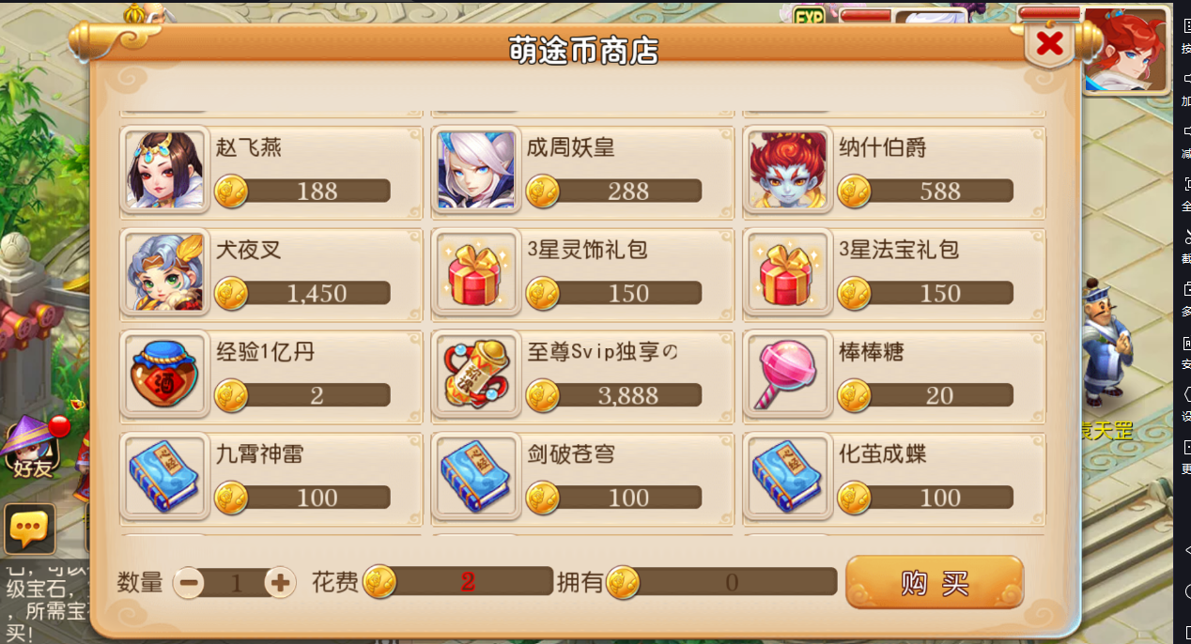Increase quantity with the plus button
Image resolution: width=1191 pixels, height=644 pixels.
280,583
